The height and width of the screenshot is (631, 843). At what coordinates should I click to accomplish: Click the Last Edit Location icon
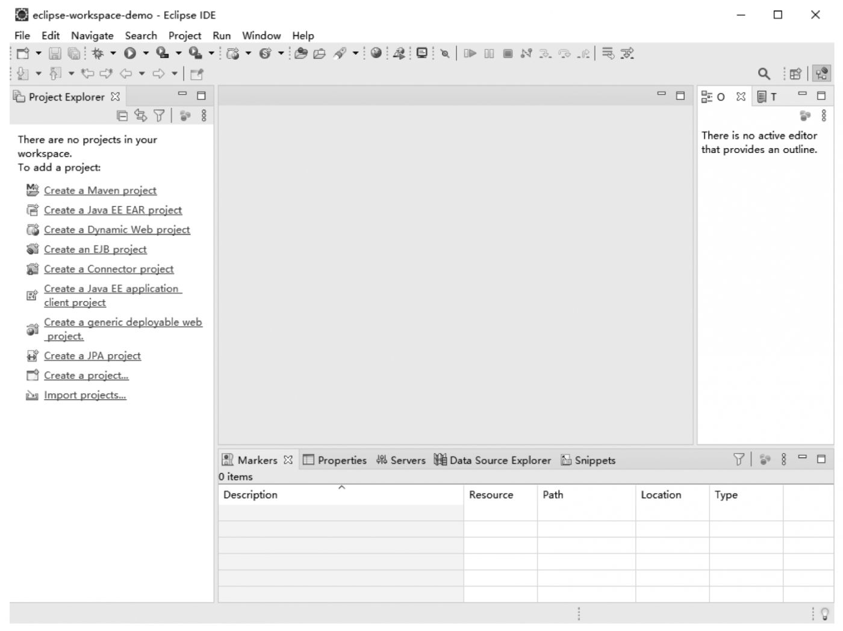(88, 73)
